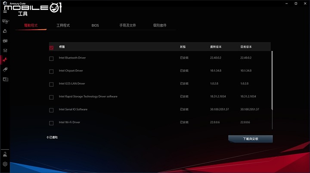This screenshot has height=173, width=310.
Task: Click the 下載與安裝 button
Action: [251, 139]
